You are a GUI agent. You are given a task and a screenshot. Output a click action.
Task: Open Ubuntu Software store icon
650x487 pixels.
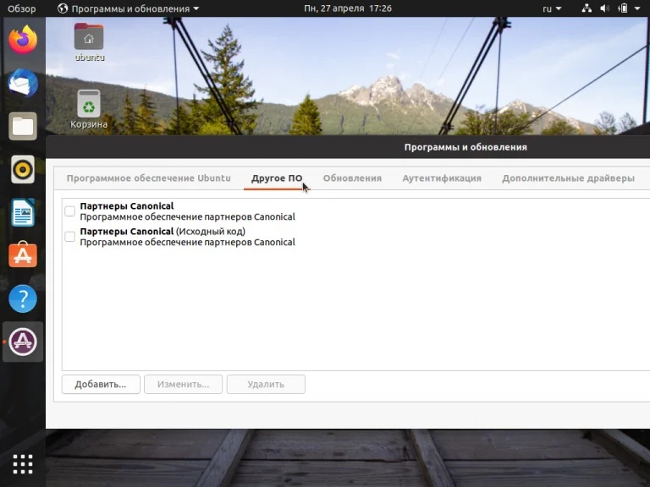point(23,254)
